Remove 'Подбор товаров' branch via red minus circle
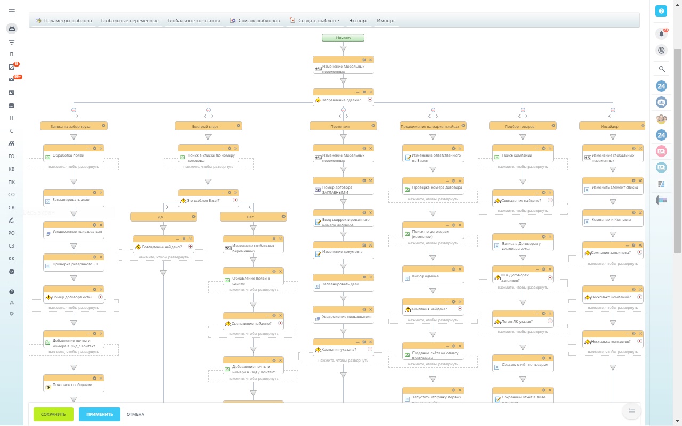This screenshot has height=426, width=682. [523, 110]
